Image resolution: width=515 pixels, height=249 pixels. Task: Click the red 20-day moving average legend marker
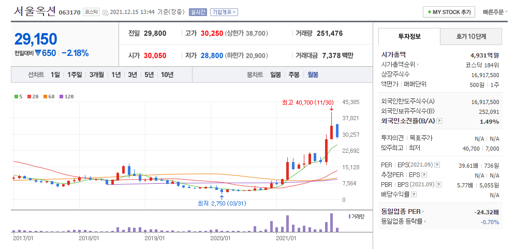tap(29, 97)
